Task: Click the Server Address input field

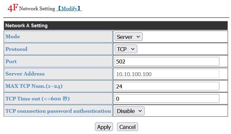Action: click(167, 74)
